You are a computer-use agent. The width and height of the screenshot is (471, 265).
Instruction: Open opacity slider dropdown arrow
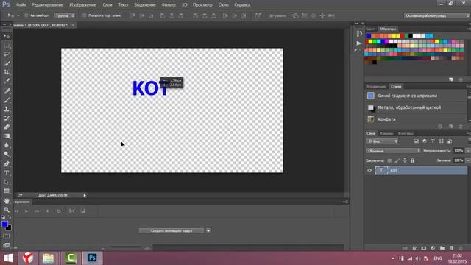(467, 151)
